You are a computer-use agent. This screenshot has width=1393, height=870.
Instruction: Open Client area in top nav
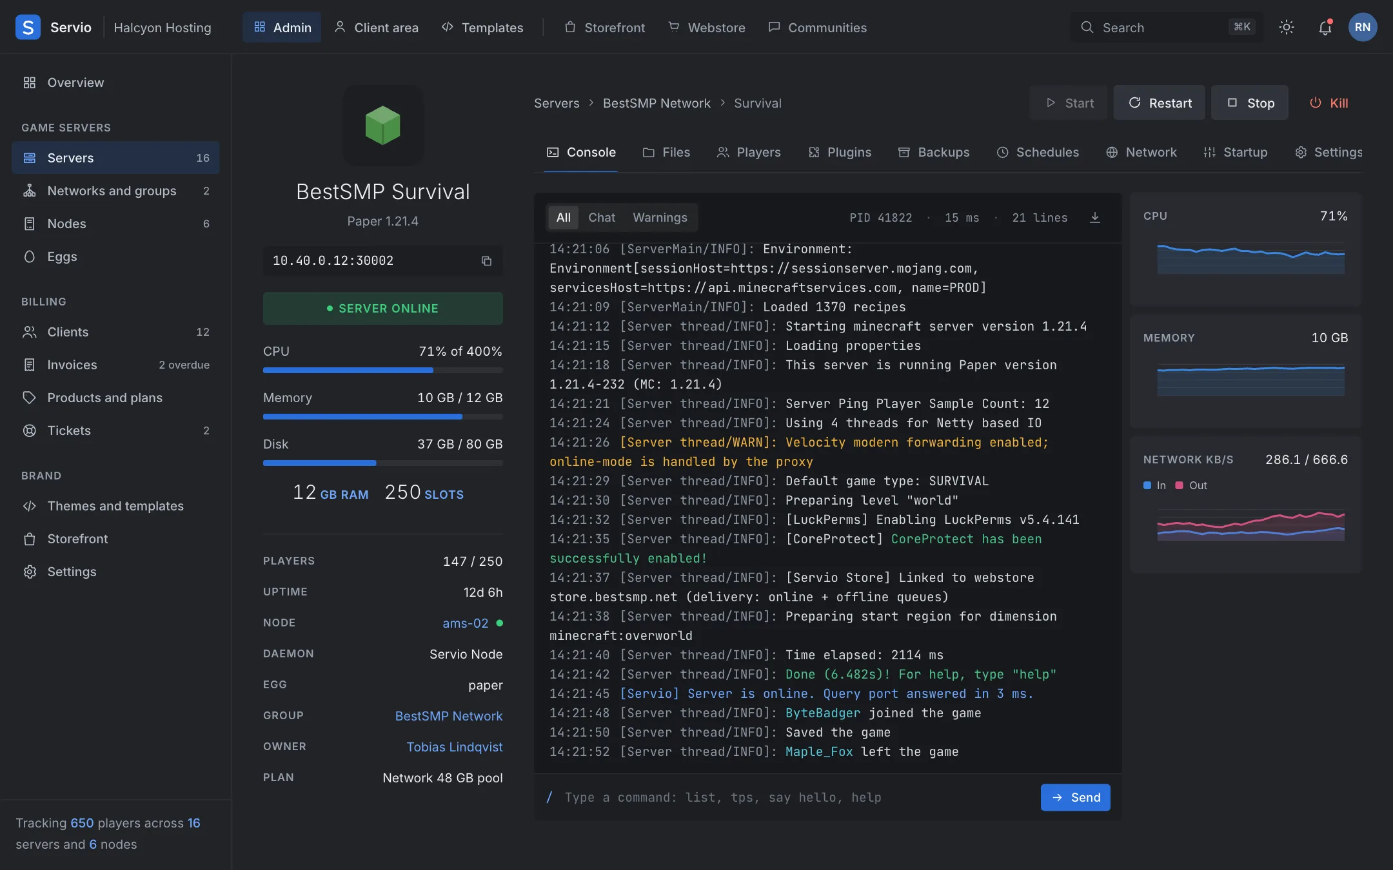pos(377,27)
